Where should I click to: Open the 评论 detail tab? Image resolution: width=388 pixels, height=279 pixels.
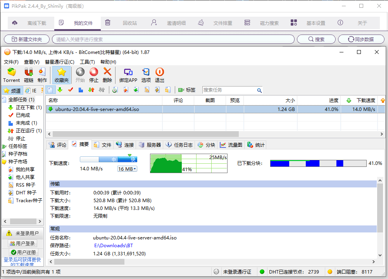[57, 145]
